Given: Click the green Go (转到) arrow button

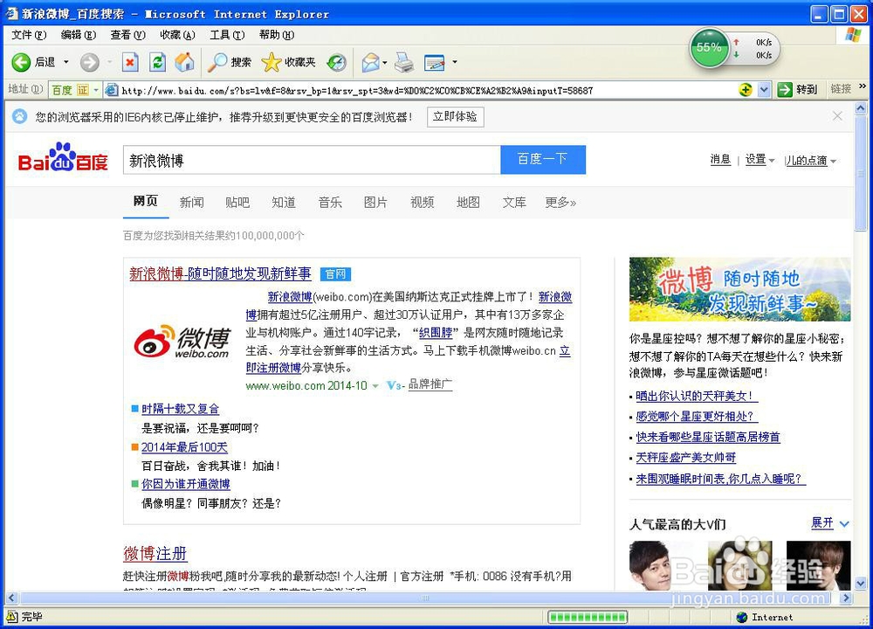Looking at the screenshot, I should pyautogui.click(x=785, y=89).
